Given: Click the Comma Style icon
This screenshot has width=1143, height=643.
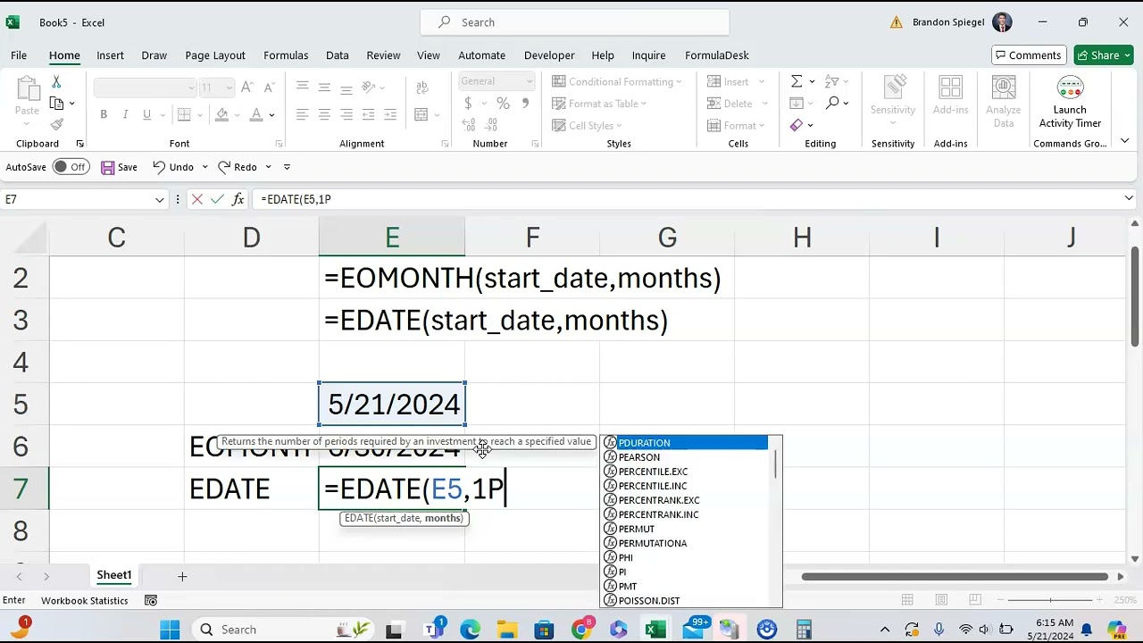Looking at the screenshot, I should point(525,104).
